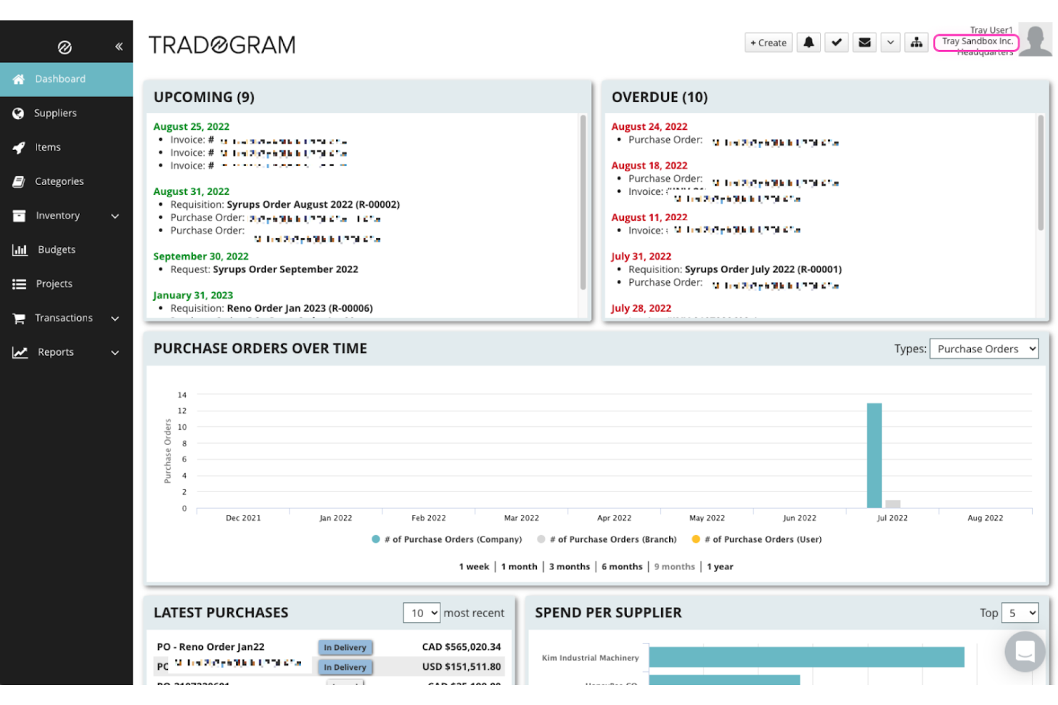The height and width of the screenshot is (705, 1058).
Task: Open PO - Reno Order Jan22
Action: (x=211, y=647)
